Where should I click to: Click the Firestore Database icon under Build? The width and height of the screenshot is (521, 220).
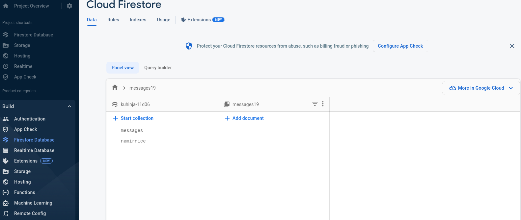tap(6, 140)
